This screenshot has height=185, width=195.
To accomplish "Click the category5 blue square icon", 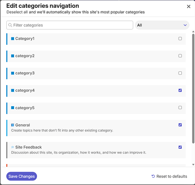I will 13,108.
